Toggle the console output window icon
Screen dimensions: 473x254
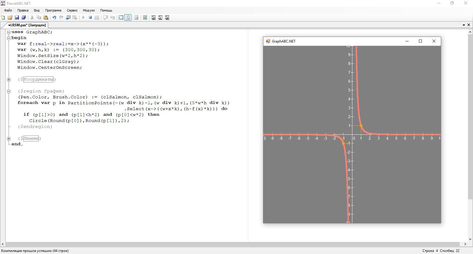(121, 18)
